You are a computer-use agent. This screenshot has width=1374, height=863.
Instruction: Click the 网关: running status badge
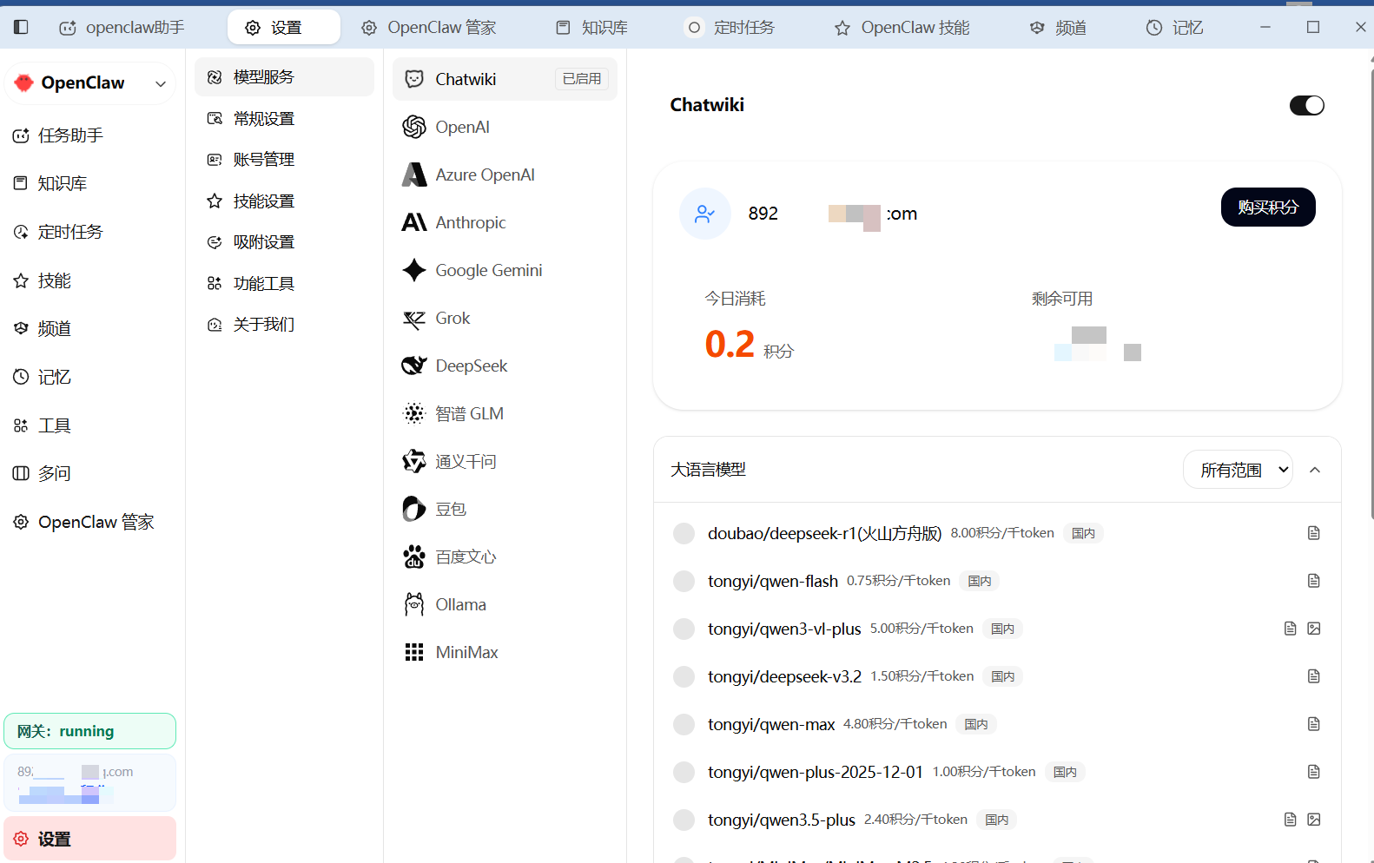click(90, 731)
